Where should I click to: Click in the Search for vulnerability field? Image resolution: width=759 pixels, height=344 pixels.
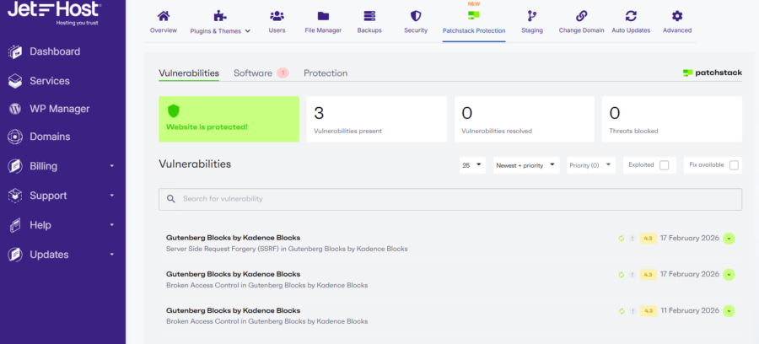[450, 199]
